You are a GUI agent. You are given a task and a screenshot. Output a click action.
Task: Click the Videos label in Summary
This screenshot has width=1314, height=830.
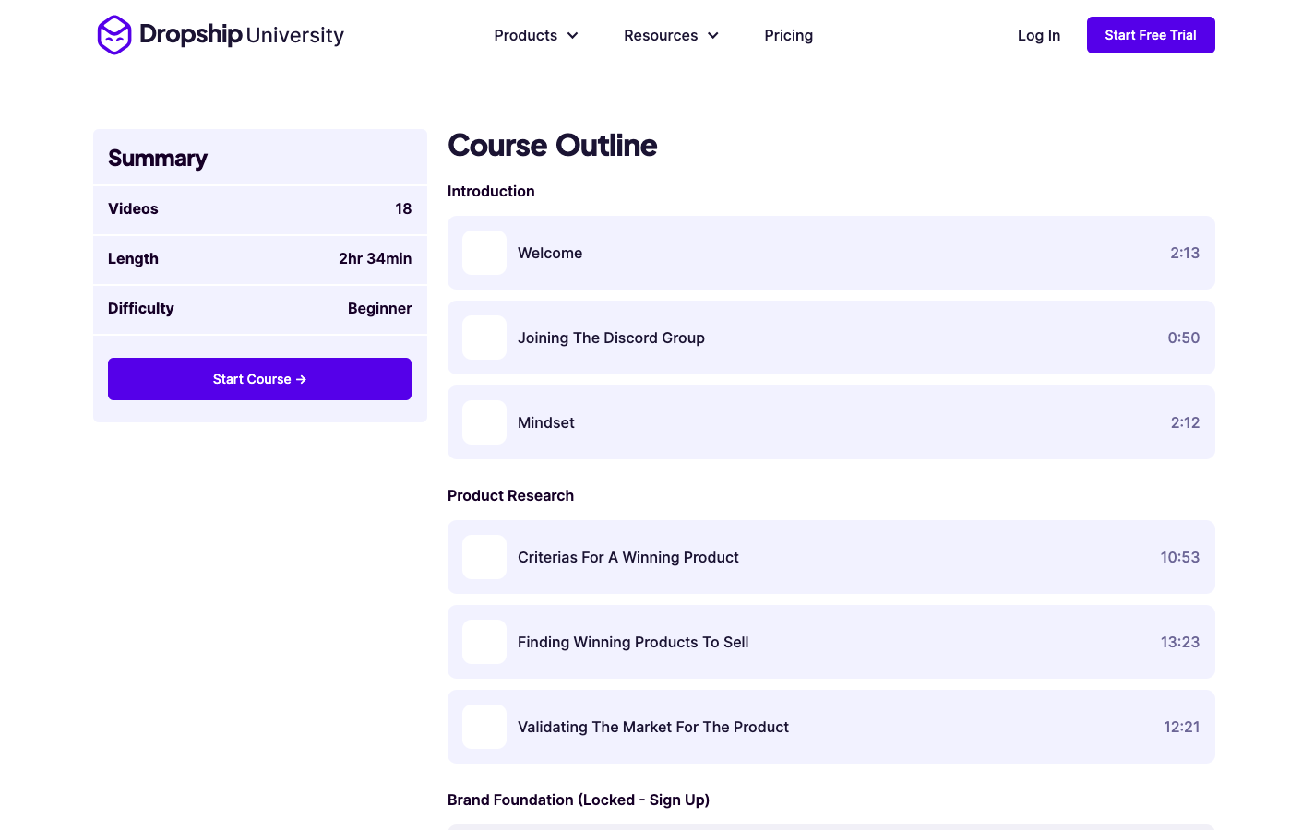click(133, 208)
